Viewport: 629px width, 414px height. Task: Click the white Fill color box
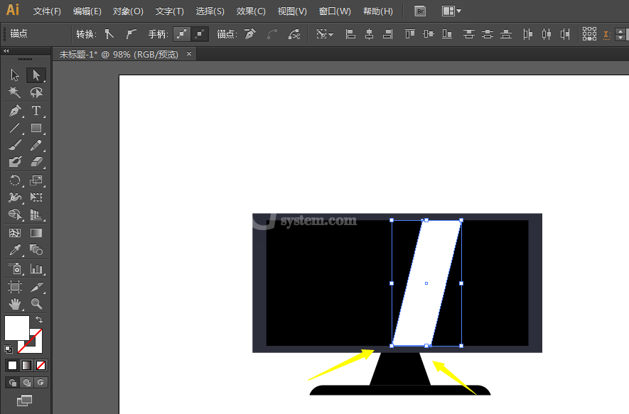click(16, 328)
